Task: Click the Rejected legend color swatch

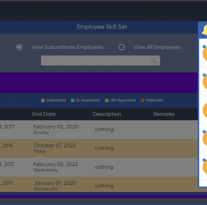Action: [x=142, y=100]
